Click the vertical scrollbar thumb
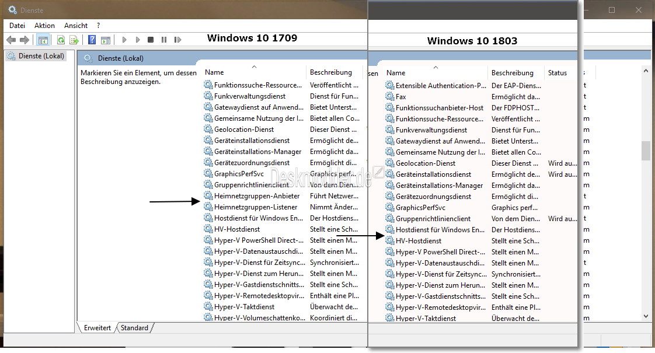The width and height of the screenshot is (655, 353). [646, 151]
